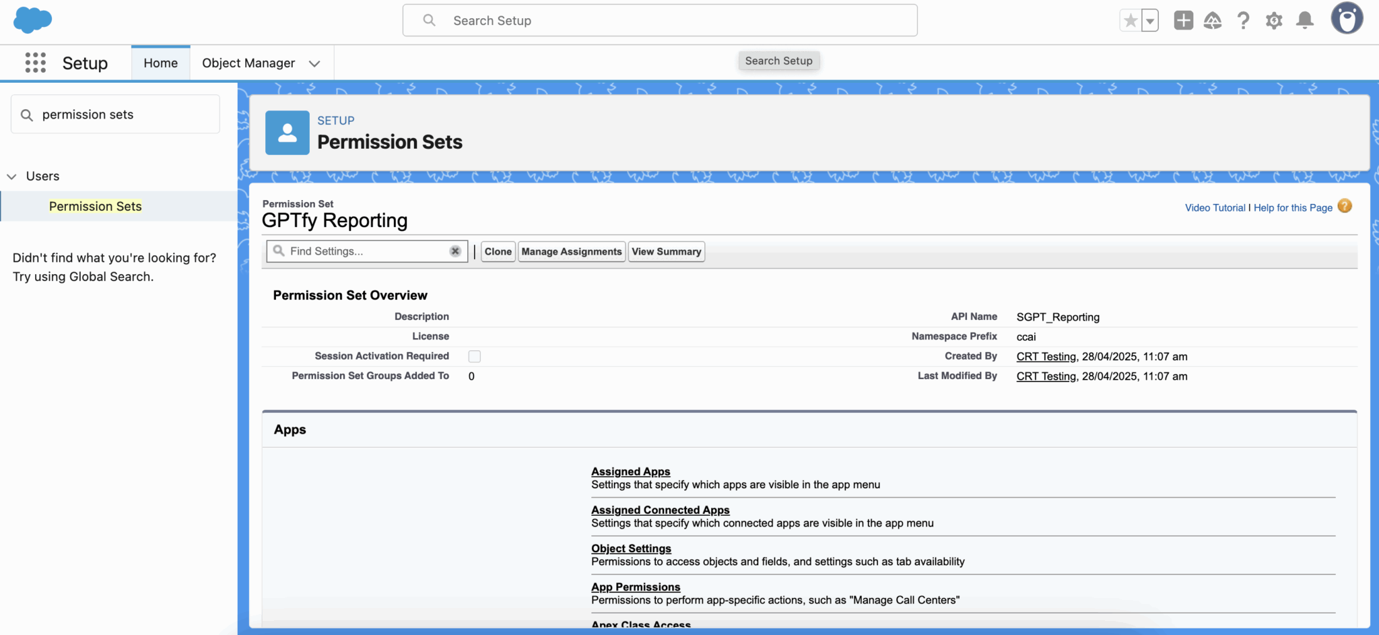Expand the Object Manager dropdown chevron
The image size is (1379, 635).
click(x=314, y=63)
